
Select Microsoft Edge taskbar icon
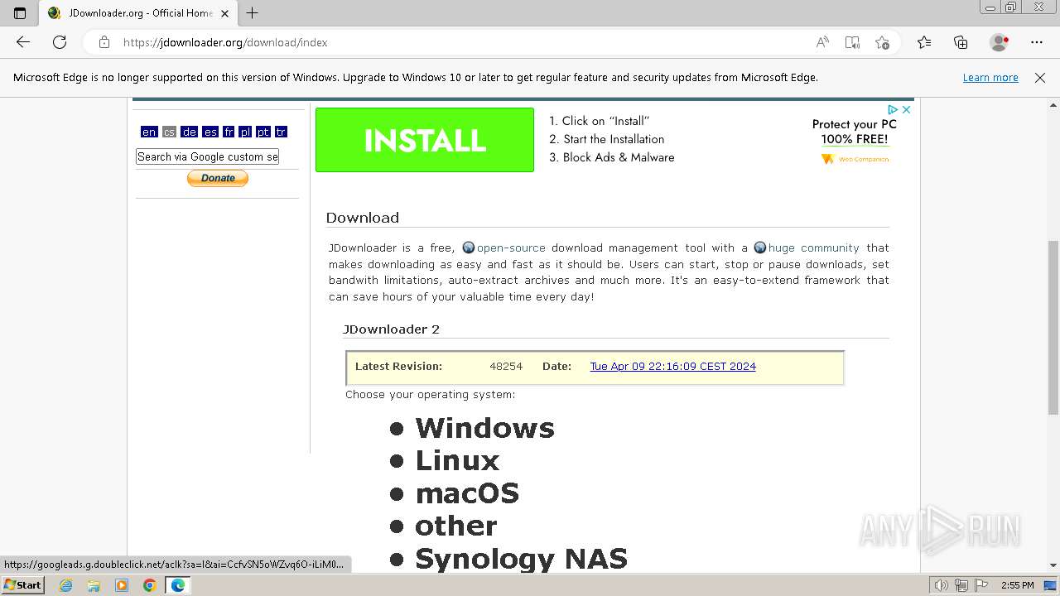(x=178, y=585)
